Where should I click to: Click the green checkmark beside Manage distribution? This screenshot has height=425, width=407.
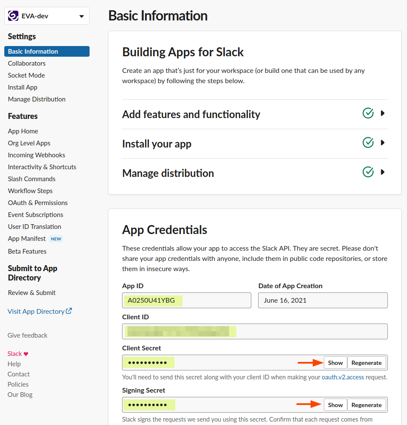(368, 172)
